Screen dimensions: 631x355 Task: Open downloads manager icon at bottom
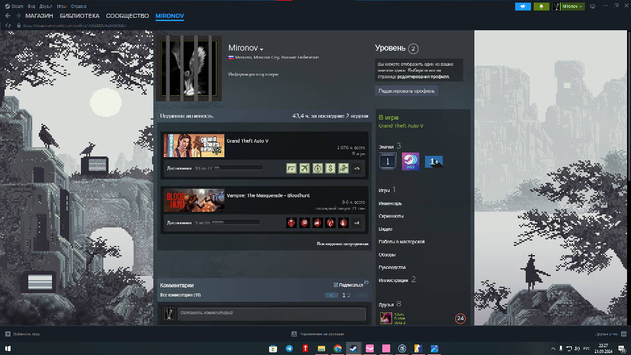[293, 334]
